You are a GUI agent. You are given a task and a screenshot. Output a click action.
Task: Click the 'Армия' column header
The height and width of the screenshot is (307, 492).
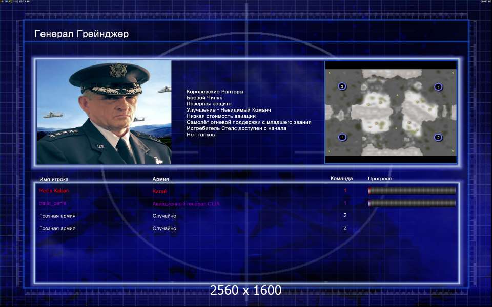pos(160,179)
